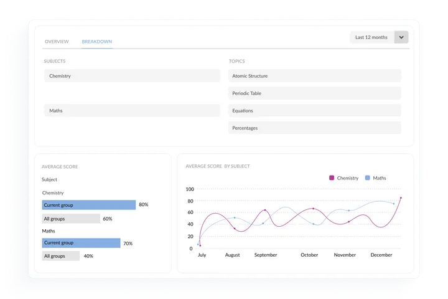Click the Maths legend label in chart

380,178
